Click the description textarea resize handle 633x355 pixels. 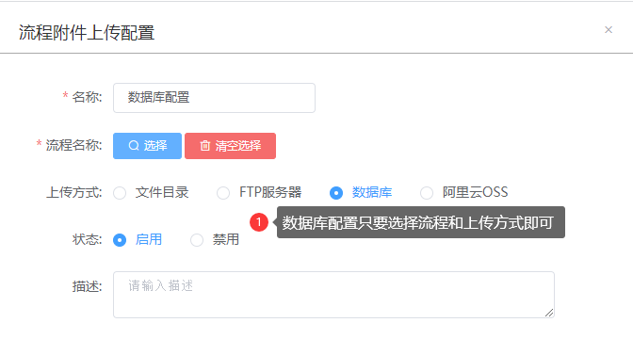click(549, 313)
